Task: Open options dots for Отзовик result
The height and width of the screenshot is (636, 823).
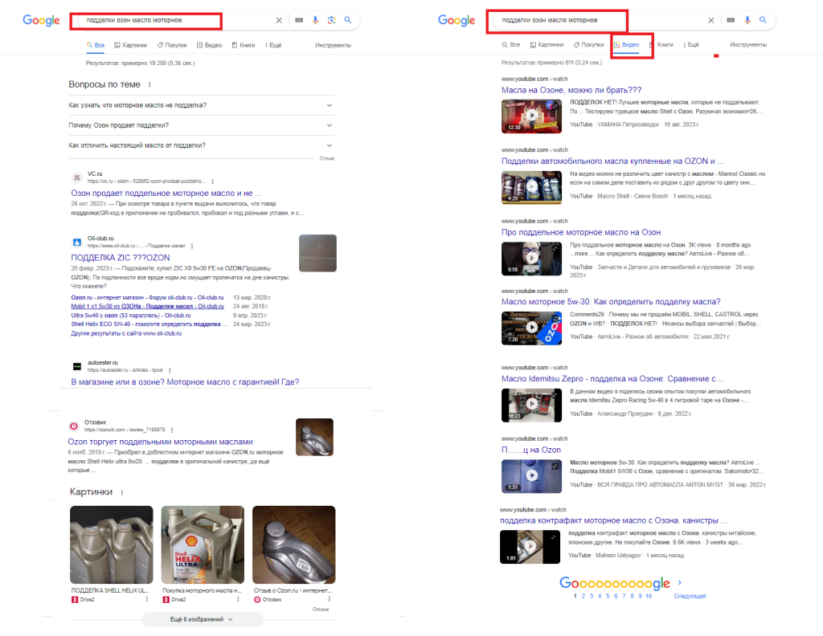Action: click(172, 430)
